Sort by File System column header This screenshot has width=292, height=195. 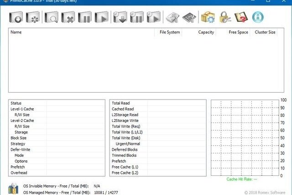pyautogui.click(x=168, y=32)
